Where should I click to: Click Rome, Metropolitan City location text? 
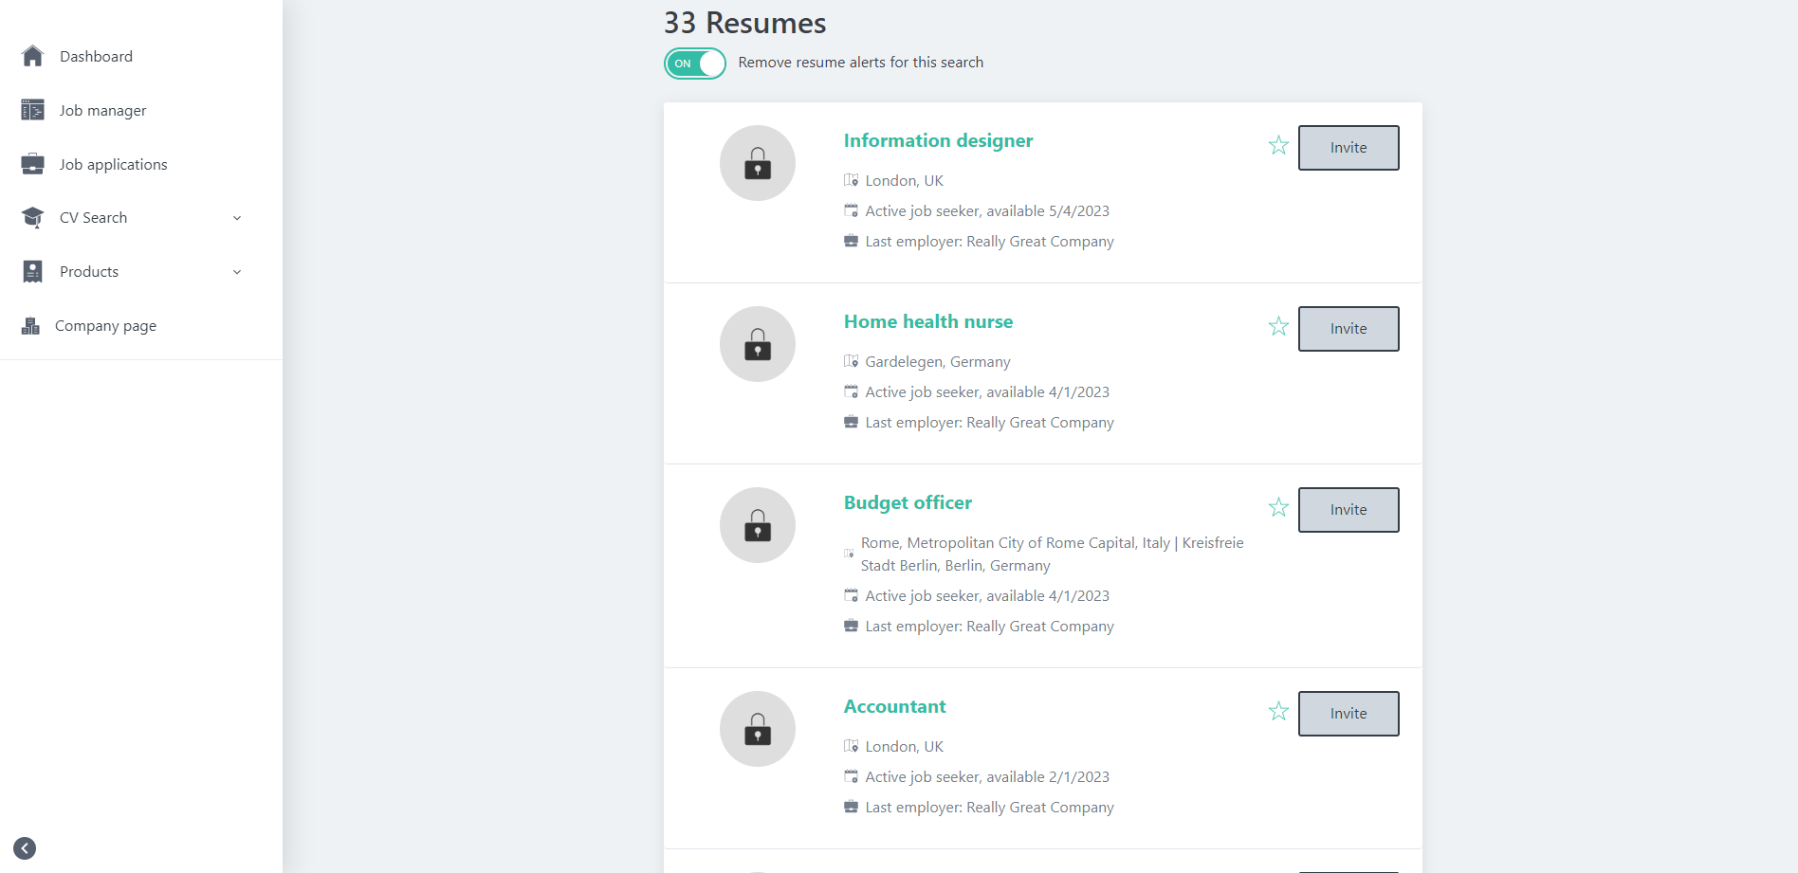click(x=1052, y=555)
